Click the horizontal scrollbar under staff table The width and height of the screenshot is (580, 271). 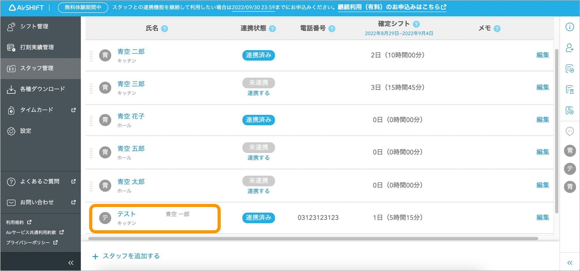click(x=313, y=239)
